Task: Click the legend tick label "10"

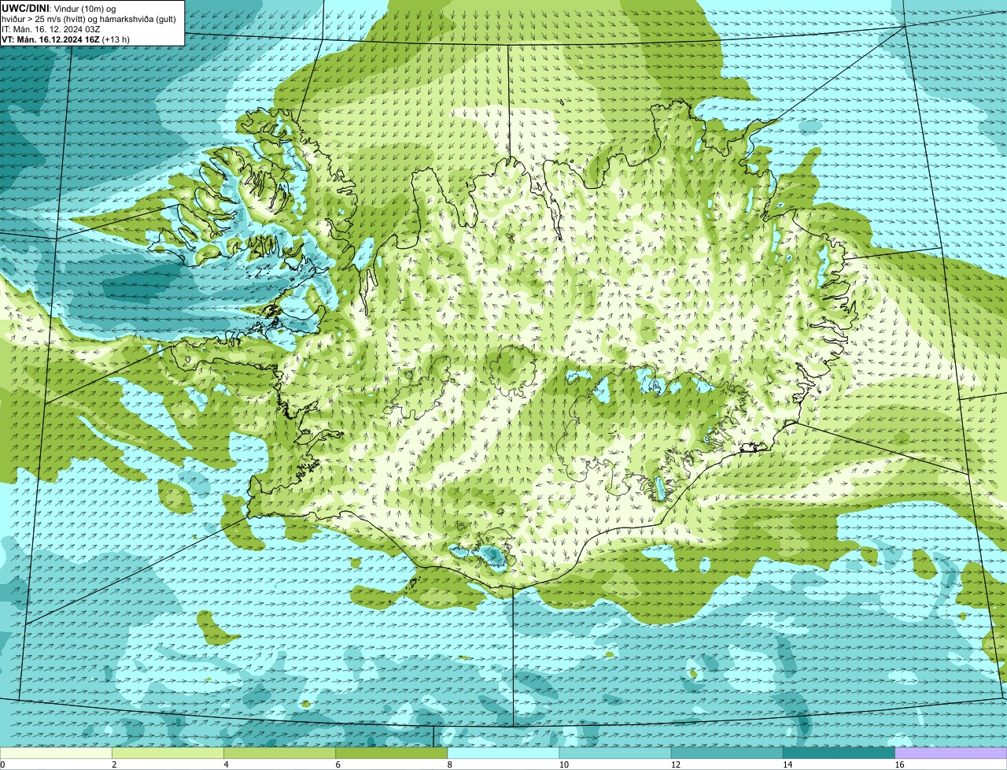Action: pyautogui.click(x=563, y=764)
